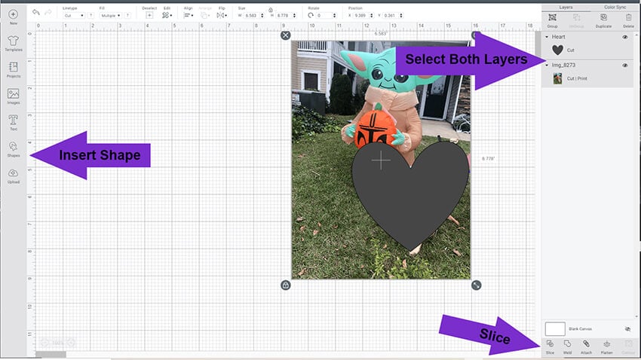Image resolution: width=641 pixels, height=360 pixels.
Task: Adjust the width stepper arrows
Action: pos(262,16)
